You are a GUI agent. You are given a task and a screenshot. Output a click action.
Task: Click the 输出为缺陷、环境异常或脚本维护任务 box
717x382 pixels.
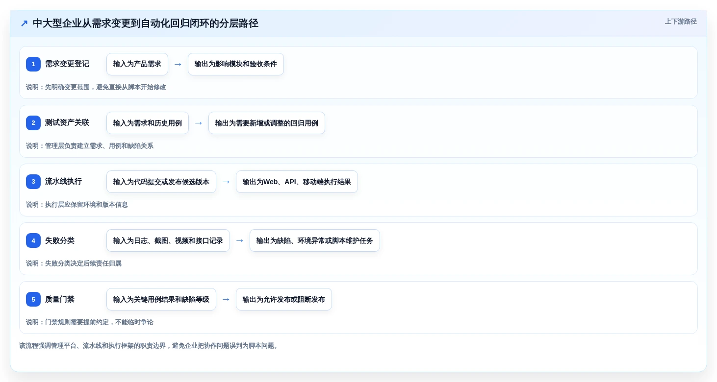pyautogui.click(x=315, y=240)
